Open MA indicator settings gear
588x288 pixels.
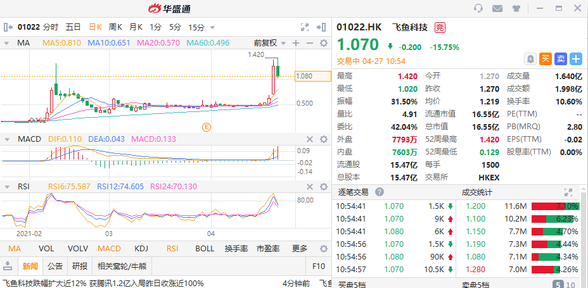[324, 43]
